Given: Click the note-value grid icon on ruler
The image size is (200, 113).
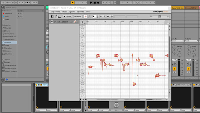Looking at the screenshot, I should point(168,22).
